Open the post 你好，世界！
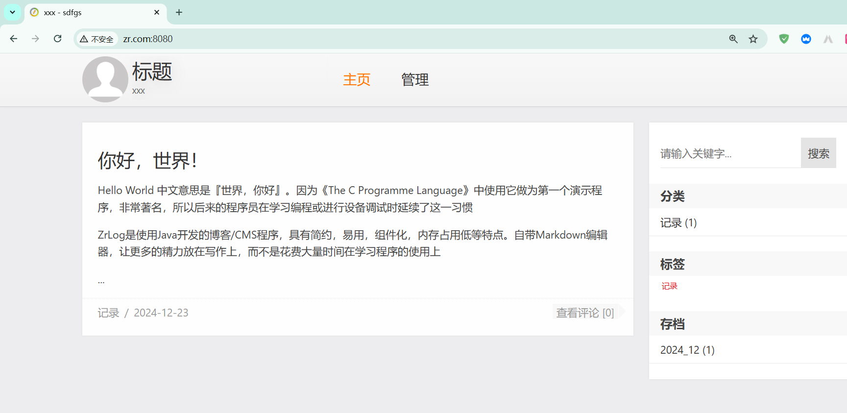This screenshot has width=847, height=413. [148, 161]
